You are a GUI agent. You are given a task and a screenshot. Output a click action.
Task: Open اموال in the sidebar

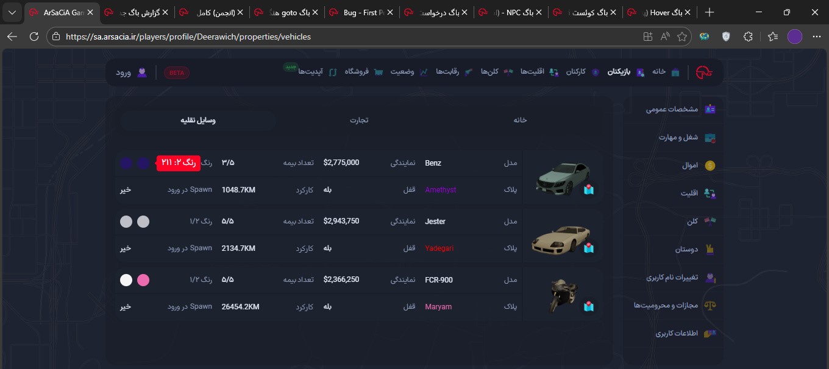[x=699, y=165]
